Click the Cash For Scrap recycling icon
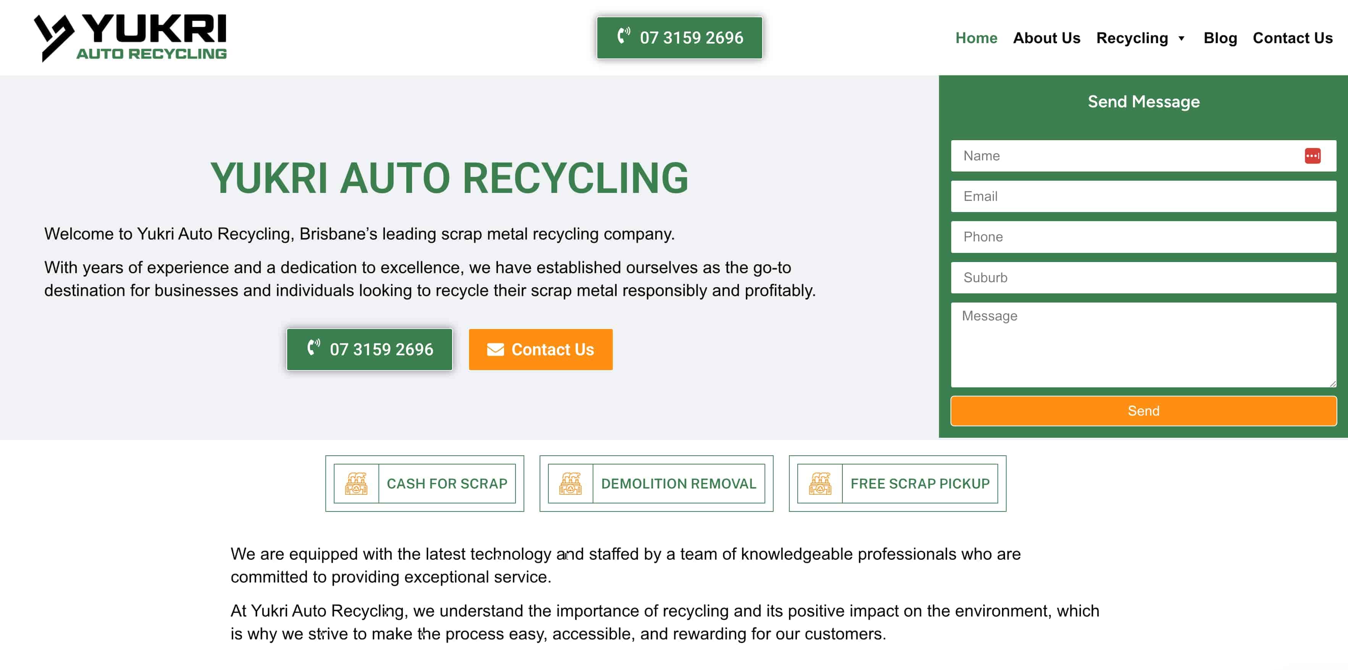1348x670 pixels. click(x=356, y=484)
